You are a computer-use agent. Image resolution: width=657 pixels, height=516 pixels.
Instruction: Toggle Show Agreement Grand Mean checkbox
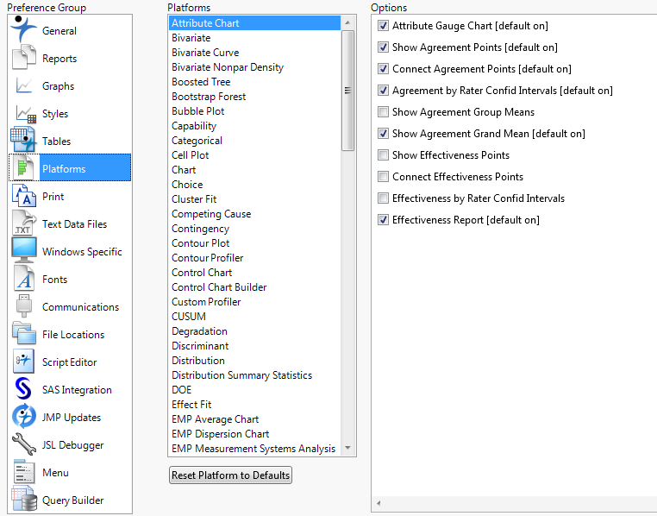pyautogui.click(x=383, y=134)
